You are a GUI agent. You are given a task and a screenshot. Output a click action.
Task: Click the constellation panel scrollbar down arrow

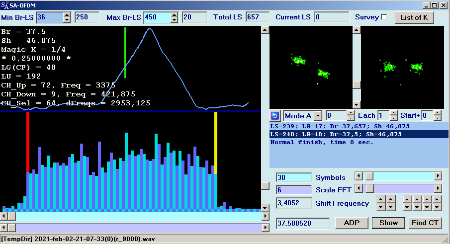tap(357, 105)
